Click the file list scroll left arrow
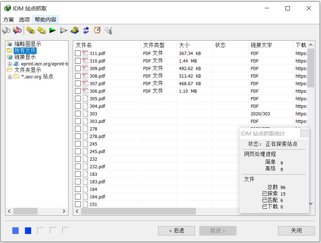Image resolution: width=321 pixels, height=243 pixels. [x=77, y=211]
